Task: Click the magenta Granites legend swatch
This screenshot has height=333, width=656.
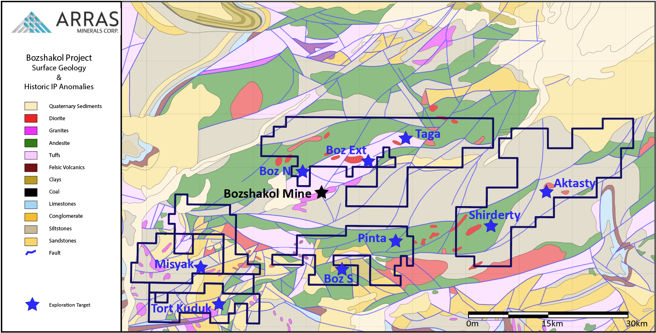Action: pos(31,130)
